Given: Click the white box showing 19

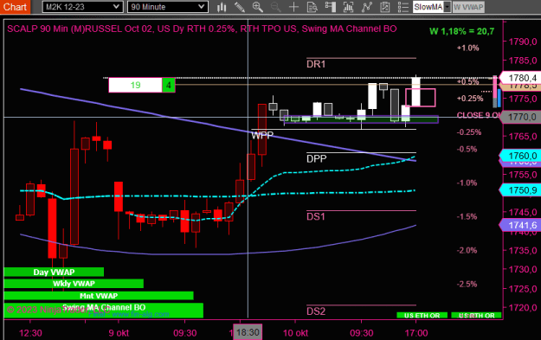Looking at the screenshot, I should pyautogui.click(x=135, y=85).
